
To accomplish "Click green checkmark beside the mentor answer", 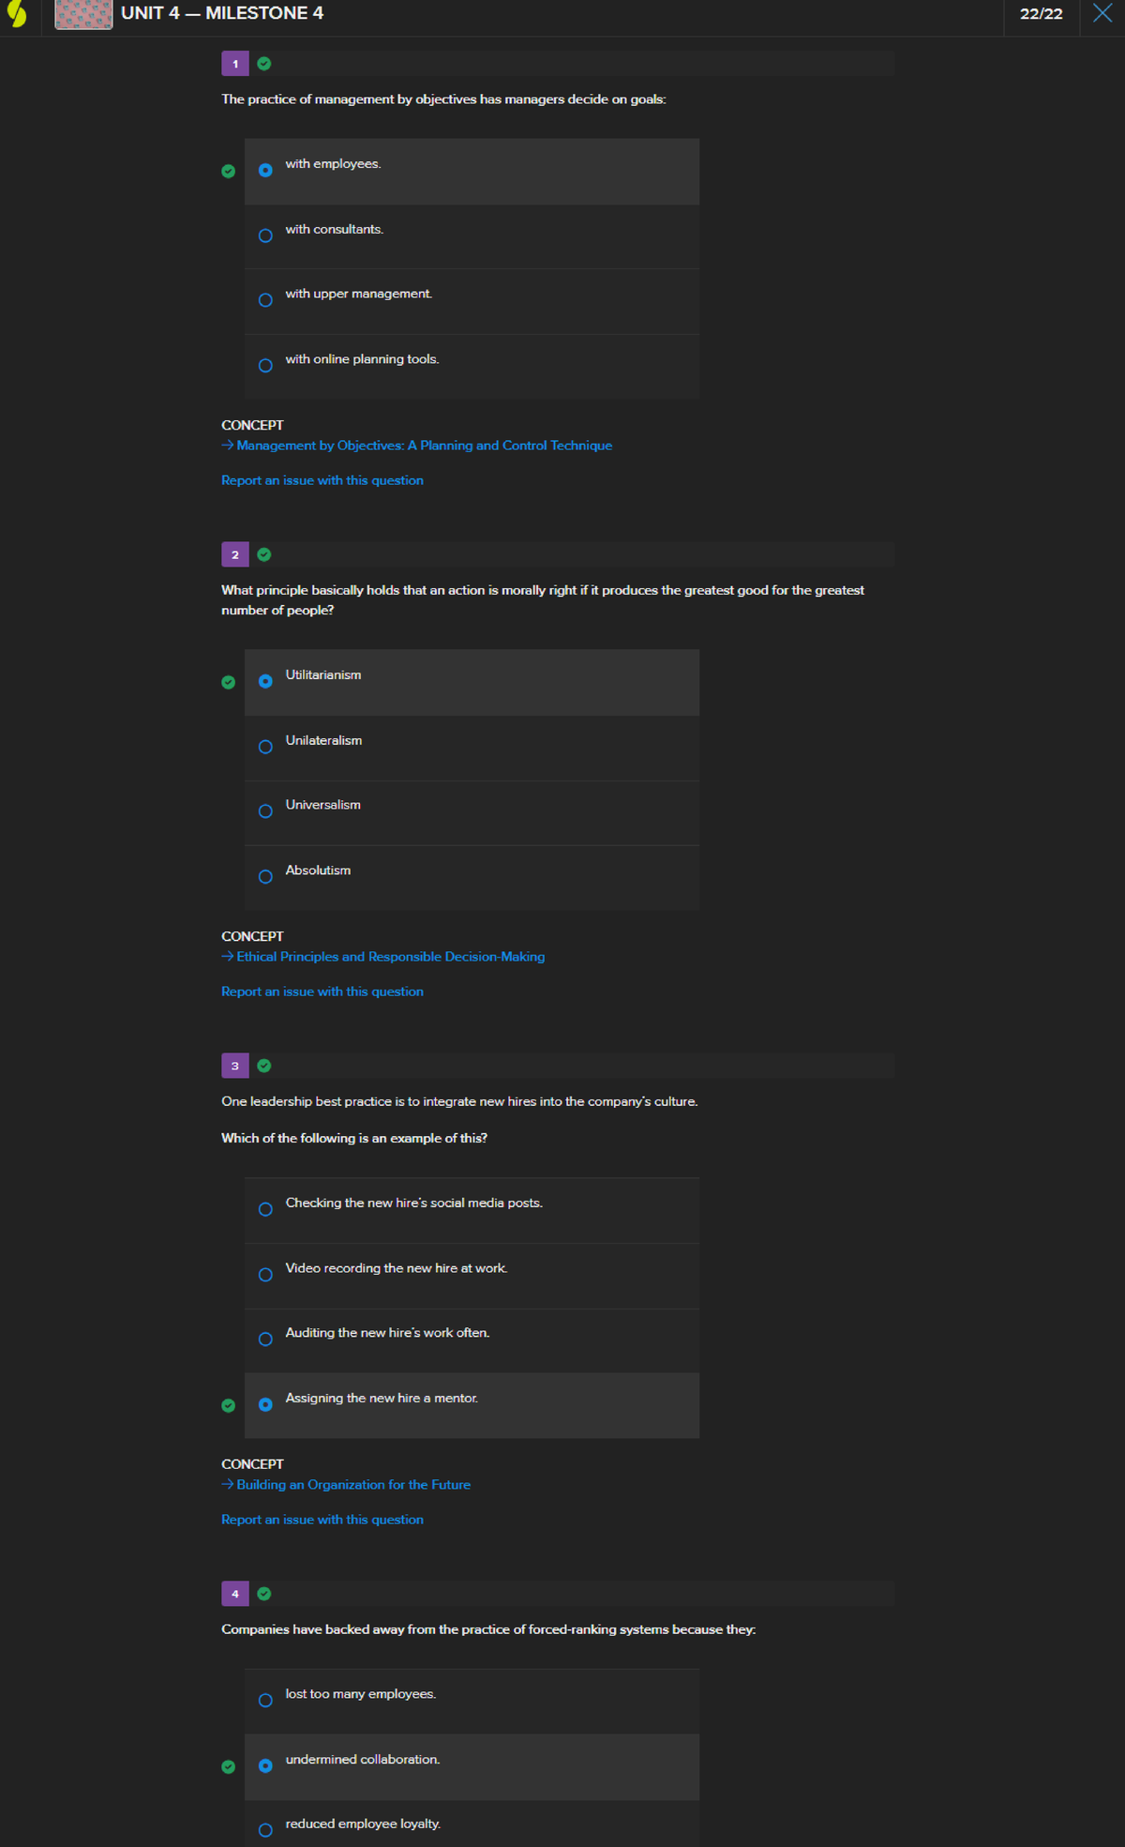I will [x=228, y=1405].
